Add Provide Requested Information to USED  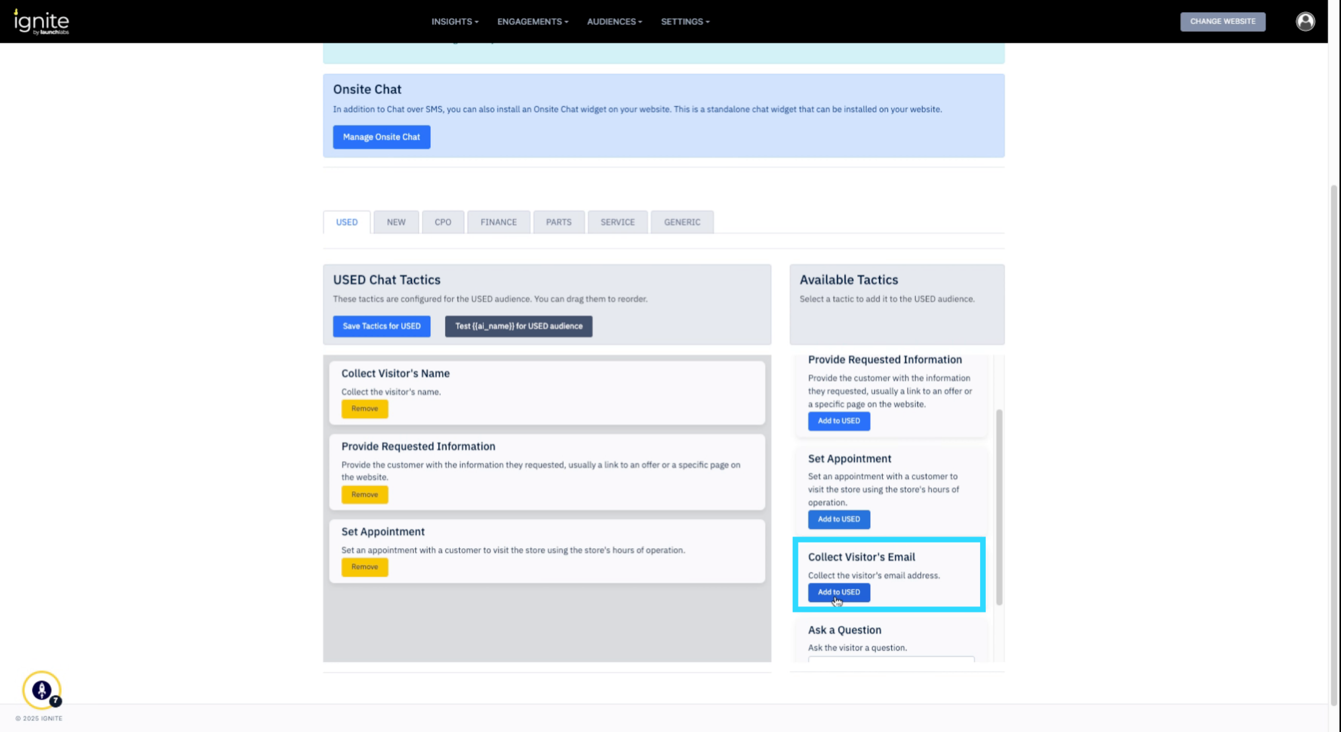tap(838, 421)
